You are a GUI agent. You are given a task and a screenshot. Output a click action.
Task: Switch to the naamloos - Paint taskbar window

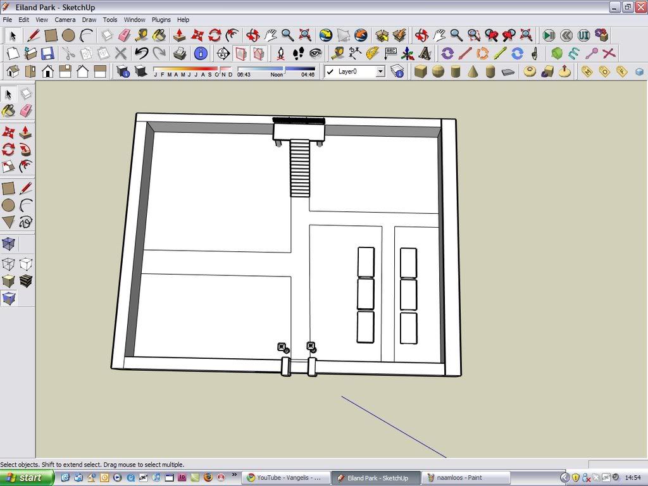465,478
